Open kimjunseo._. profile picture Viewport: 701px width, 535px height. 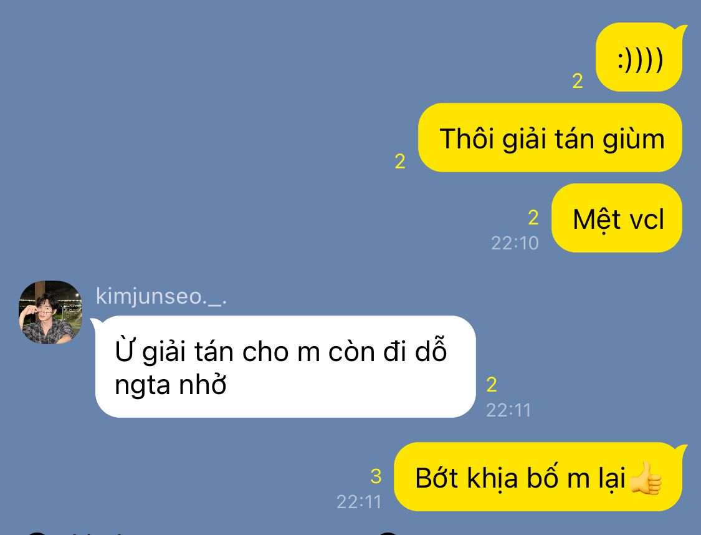click(50, 312)
